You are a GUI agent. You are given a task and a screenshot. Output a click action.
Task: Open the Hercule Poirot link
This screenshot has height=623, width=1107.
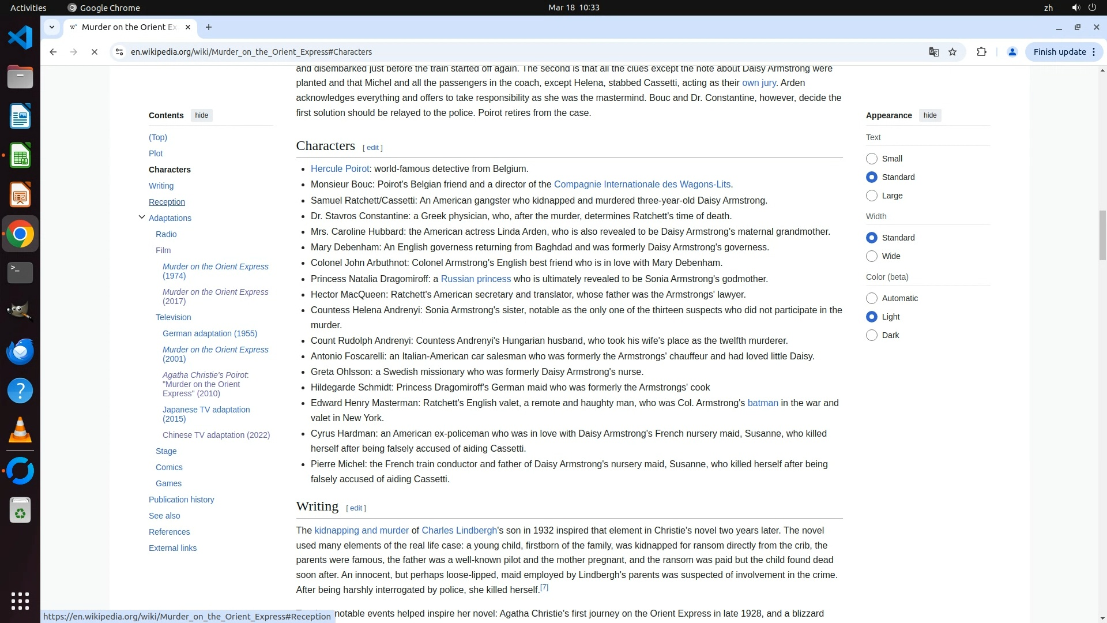click(x=340, y=168)
